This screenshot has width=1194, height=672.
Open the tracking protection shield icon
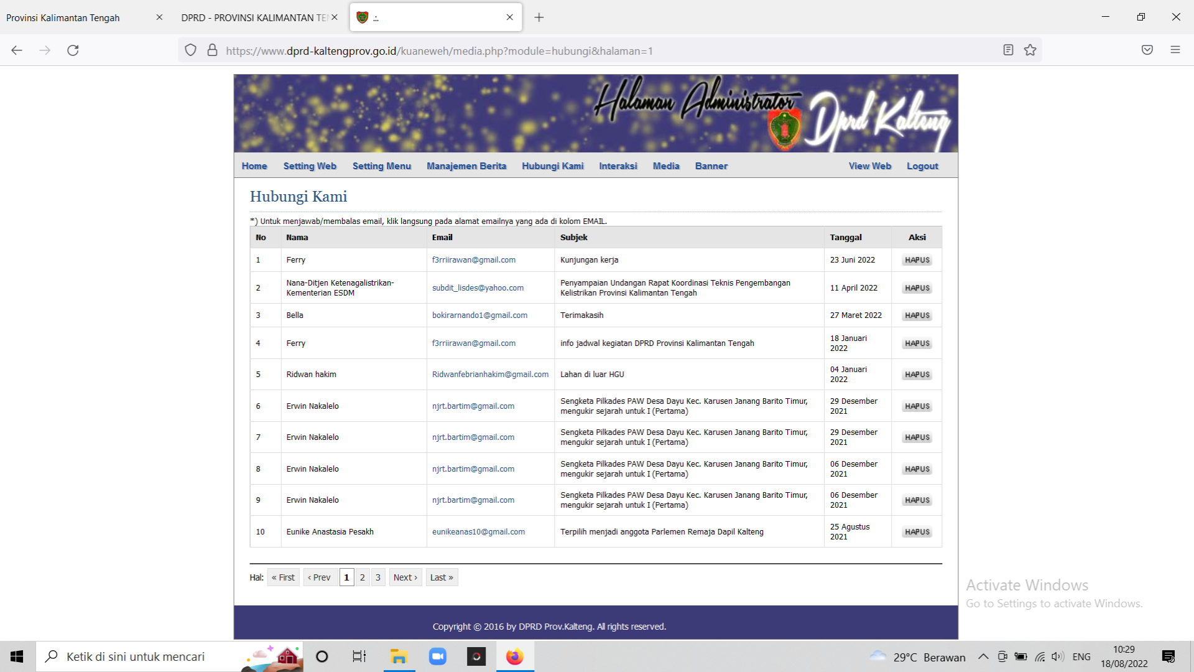pos(191,50)
